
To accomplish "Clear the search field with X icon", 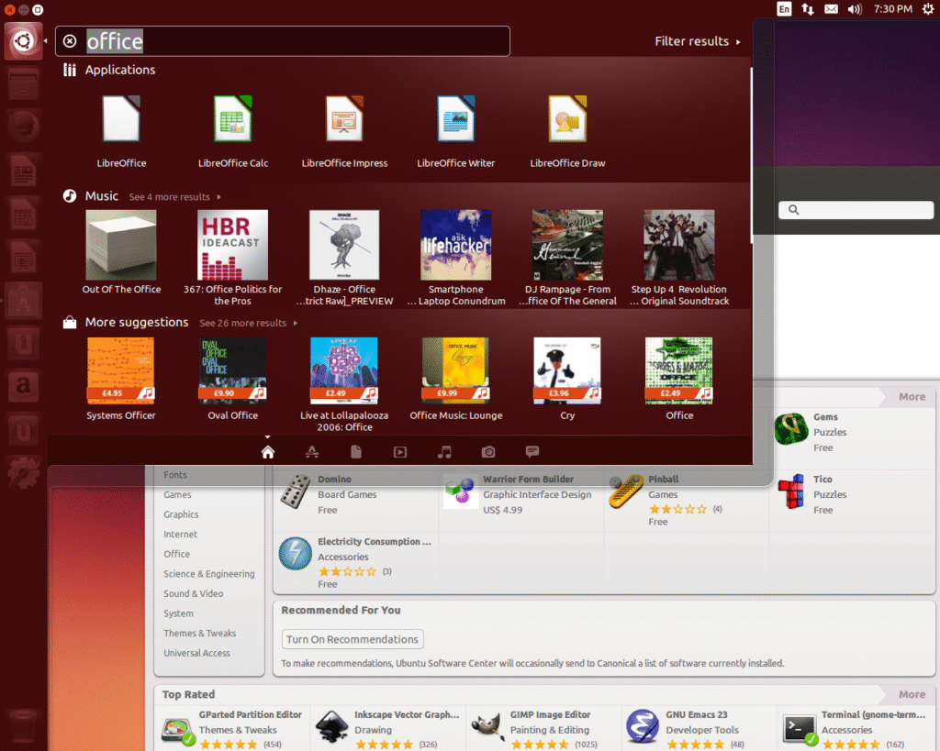I will [x=70, y=41].
